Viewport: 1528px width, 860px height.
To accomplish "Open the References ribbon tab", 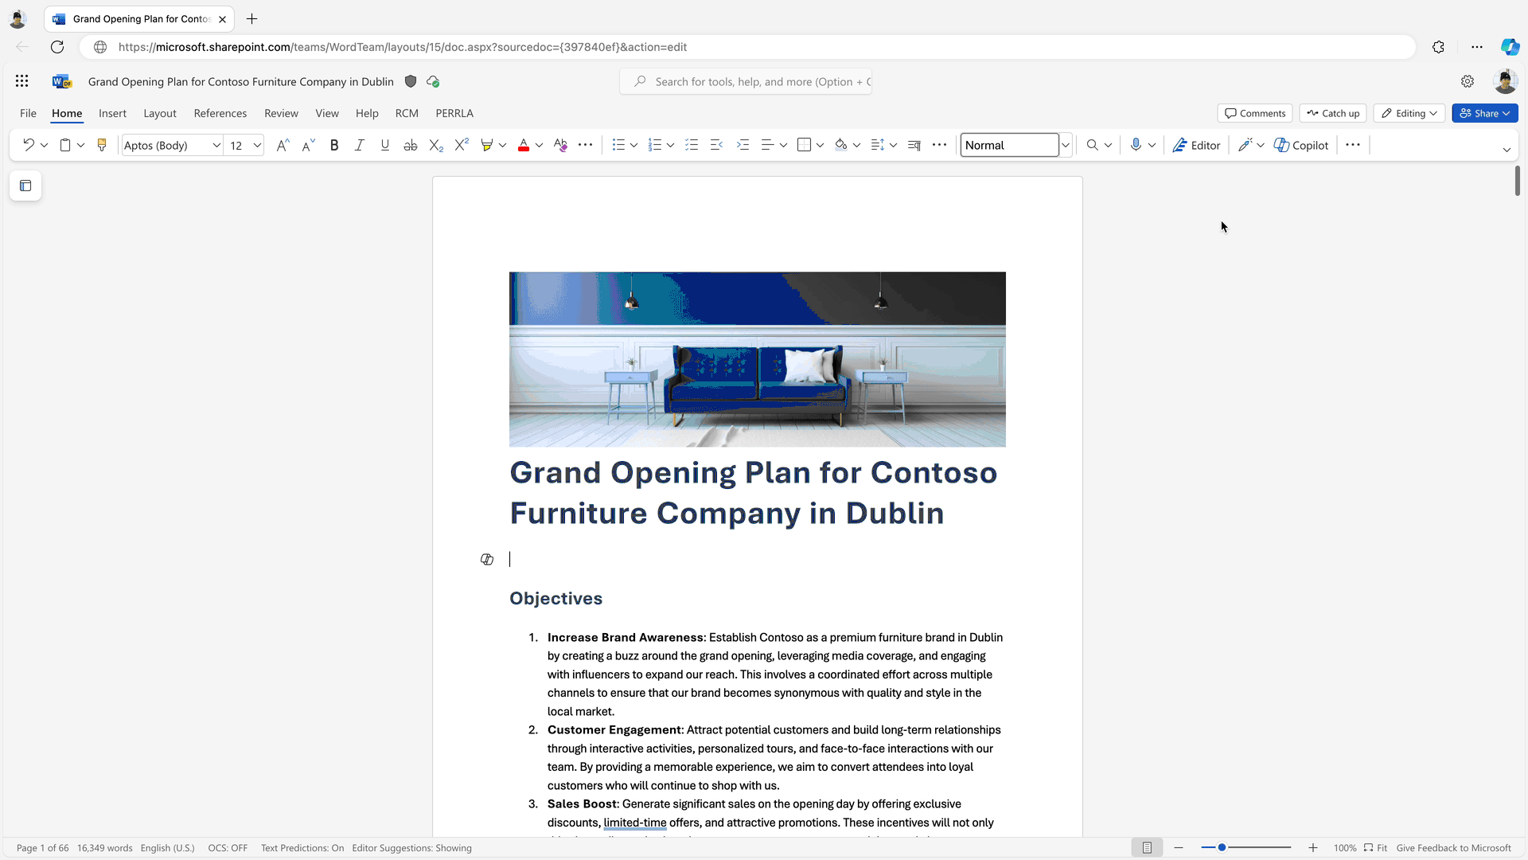I will click(x=220, y=113).
